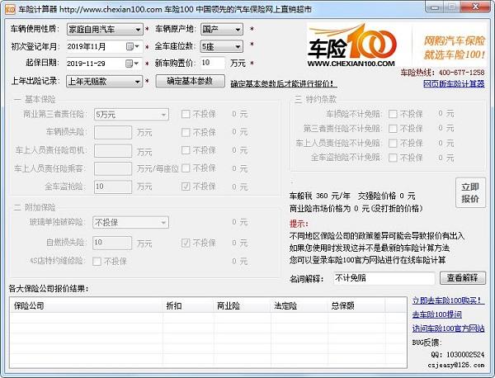Expand the 全车座位数 dropdown
Image resolution: width=495 pixels, height=378 pixels.
(238, 46)
